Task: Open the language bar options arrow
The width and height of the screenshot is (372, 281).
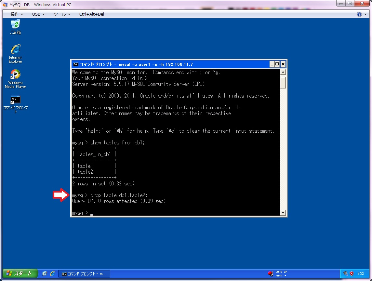Action: (286, 275)
